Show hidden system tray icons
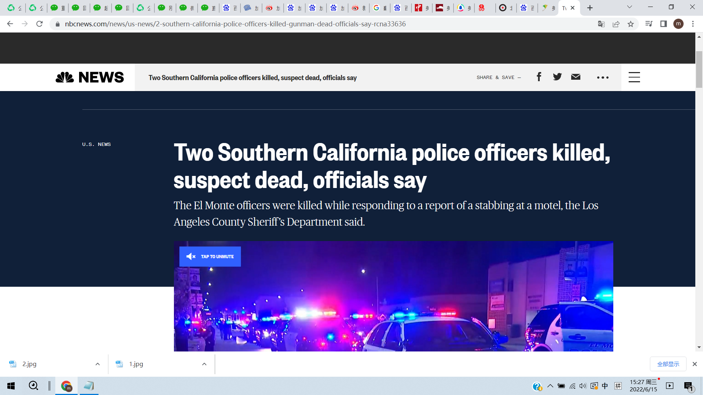Image resolution: width=703 pixels, height=395 pixels. [x=550, y=386]
